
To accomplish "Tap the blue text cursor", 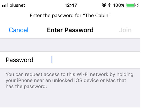I will click(x=52, y=60).
